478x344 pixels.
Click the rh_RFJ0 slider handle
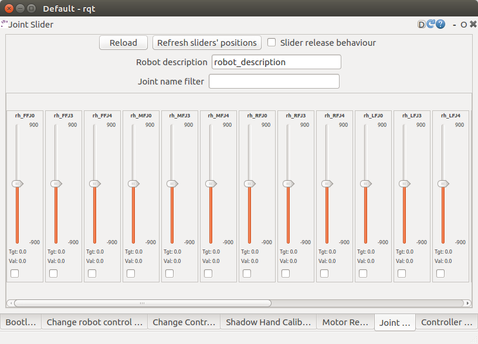coord(249,184)
